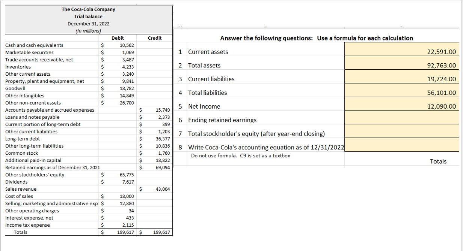
Task: Click the Debit column header
Action: (x=117, y=38)
